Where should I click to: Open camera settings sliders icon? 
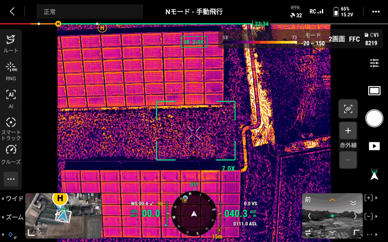(x=374, y=63)
